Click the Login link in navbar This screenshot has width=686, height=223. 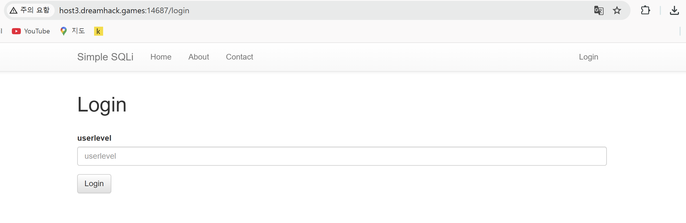tap(589, 57)
